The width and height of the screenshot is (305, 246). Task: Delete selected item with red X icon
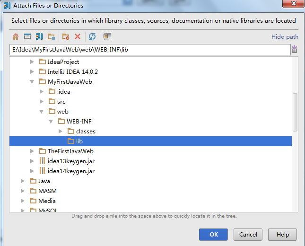pyautogui.click(x=78, y=36)
